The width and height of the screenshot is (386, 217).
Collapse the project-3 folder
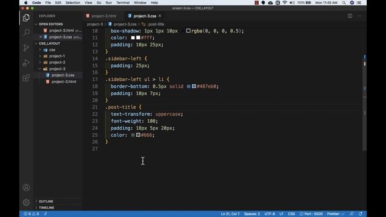57,69
